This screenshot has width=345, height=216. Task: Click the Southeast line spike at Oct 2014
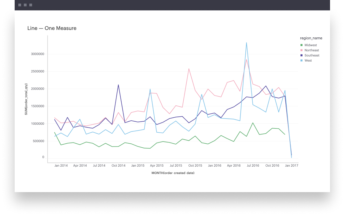click(118, 85)
